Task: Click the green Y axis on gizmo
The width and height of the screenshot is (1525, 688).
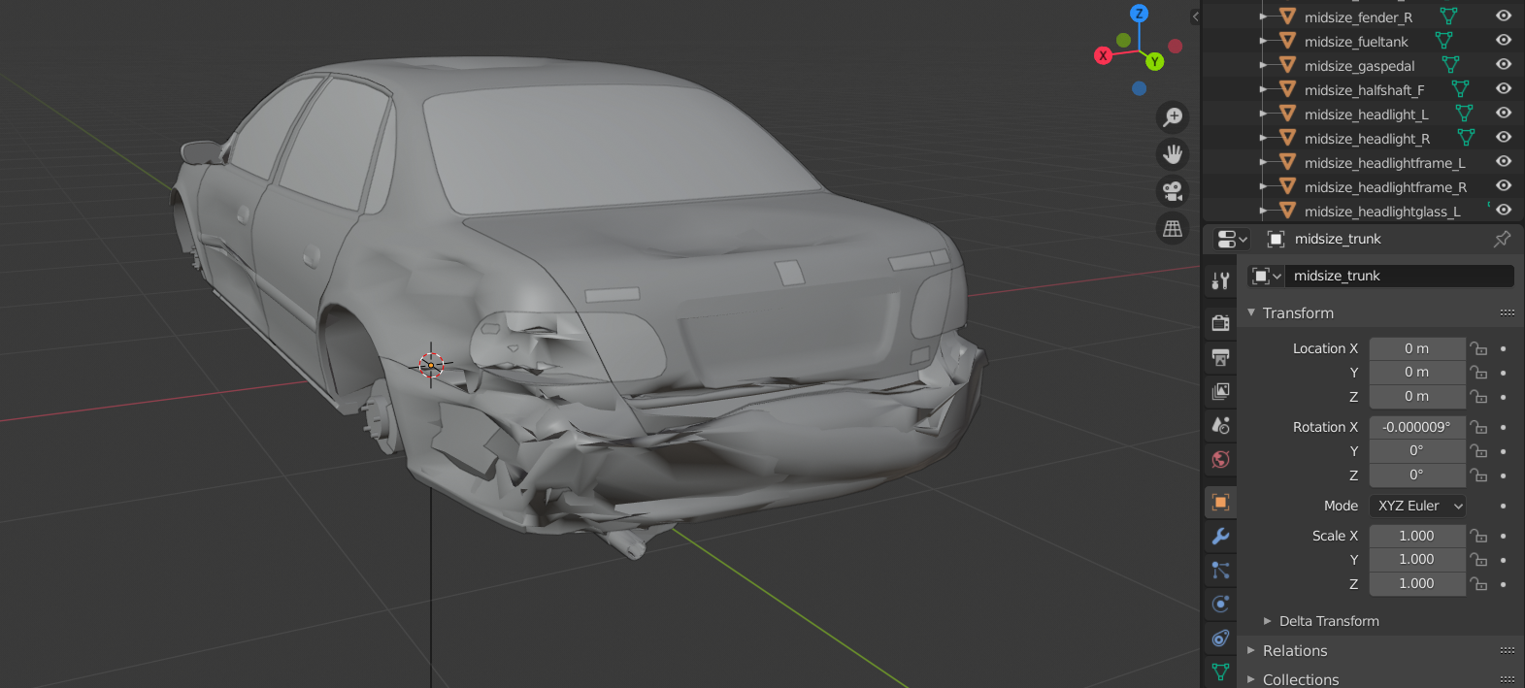Action: [x=1154, y=61]
